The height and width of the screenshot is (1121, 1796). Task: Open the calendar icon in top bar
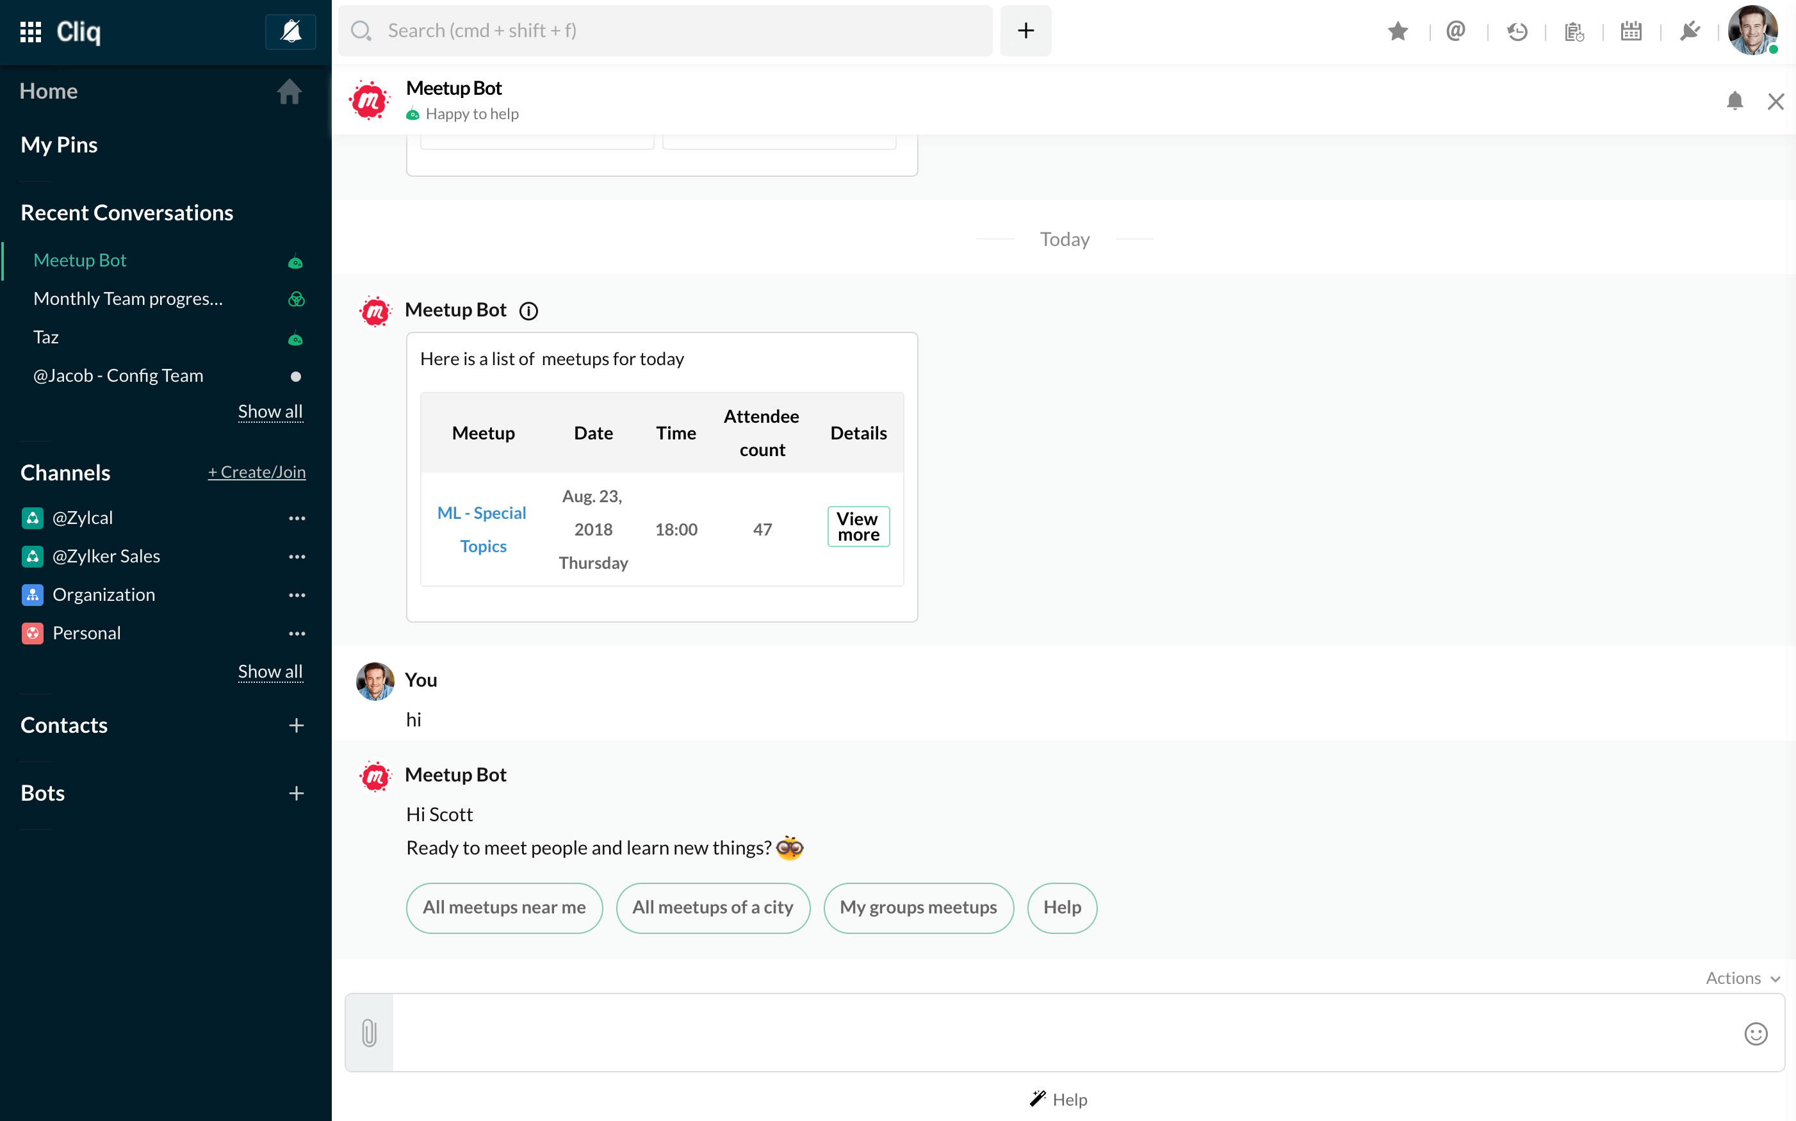point(1631,31)
